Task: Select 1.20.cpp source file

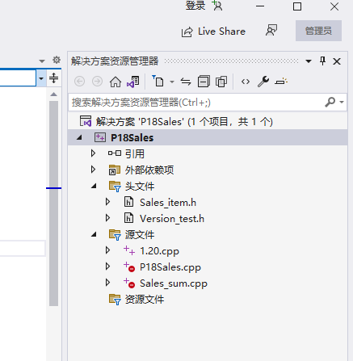Action: 159,251
